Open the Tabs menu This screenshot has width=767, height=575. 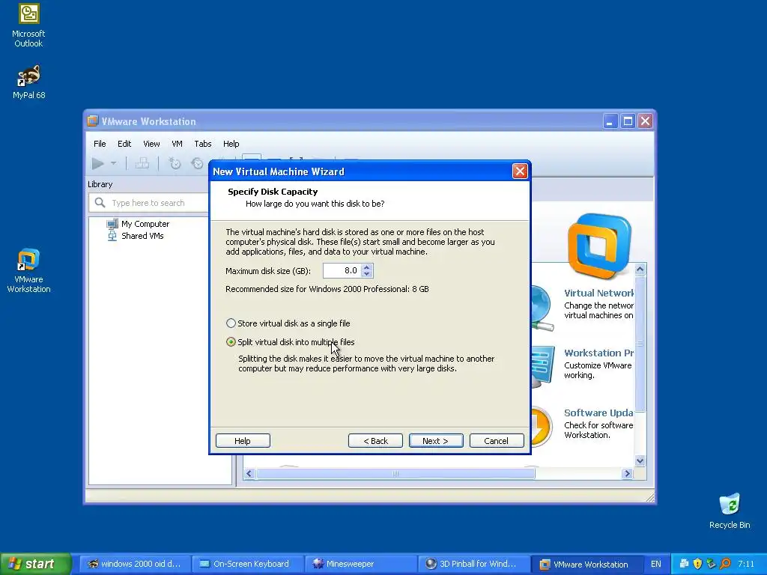(203, 144)
